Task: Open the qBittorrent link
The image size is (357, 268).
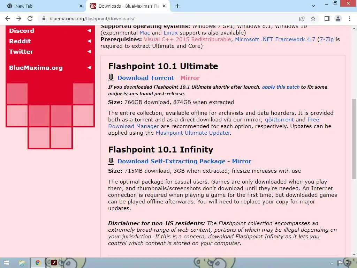Action: click(x=279, y=120)
